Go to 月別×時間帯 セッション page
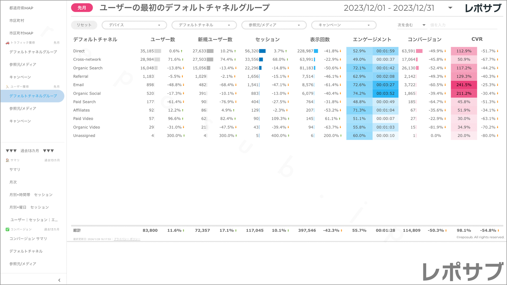Image resolution: width=507 pixels, height=285 pixels. pyautogui.click(x=31, y=195)
